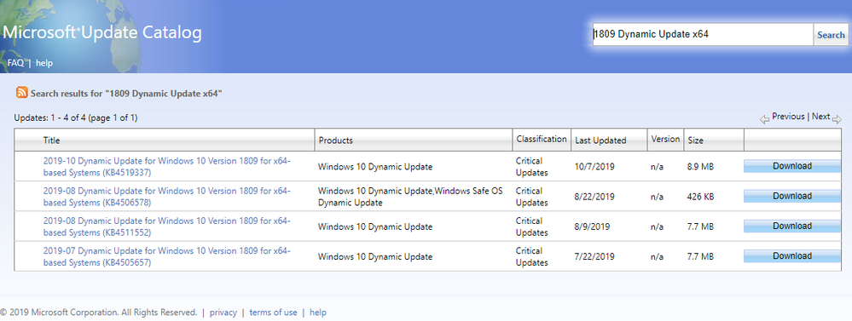Select the 426 KB size cell

point(700,197)
